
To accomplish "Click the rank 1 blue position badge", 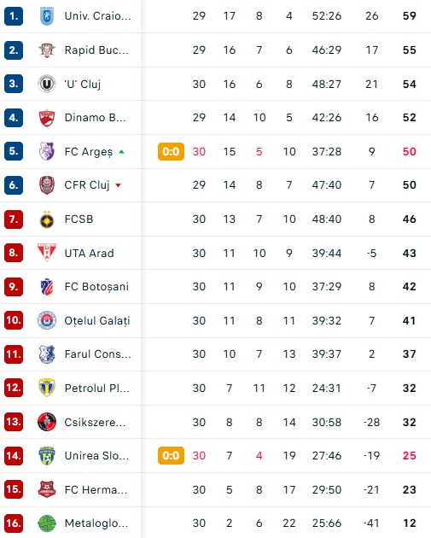I will (x=14, y=16).
